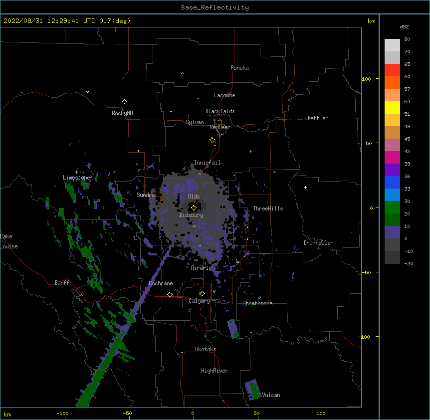Click the white asterisk east of Innisfail

(250, 151)
